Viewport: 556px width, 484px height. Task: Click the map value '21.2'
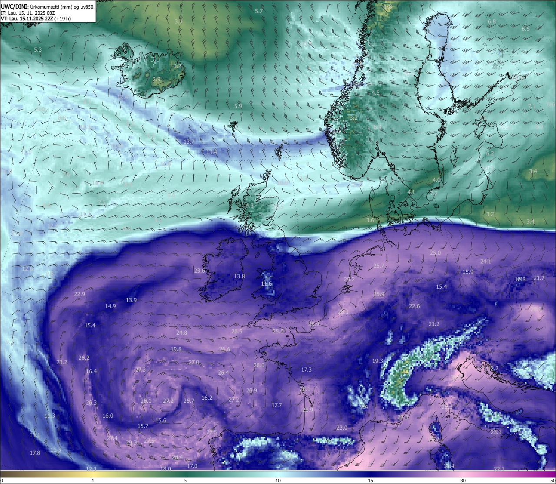tap(434, 324)
